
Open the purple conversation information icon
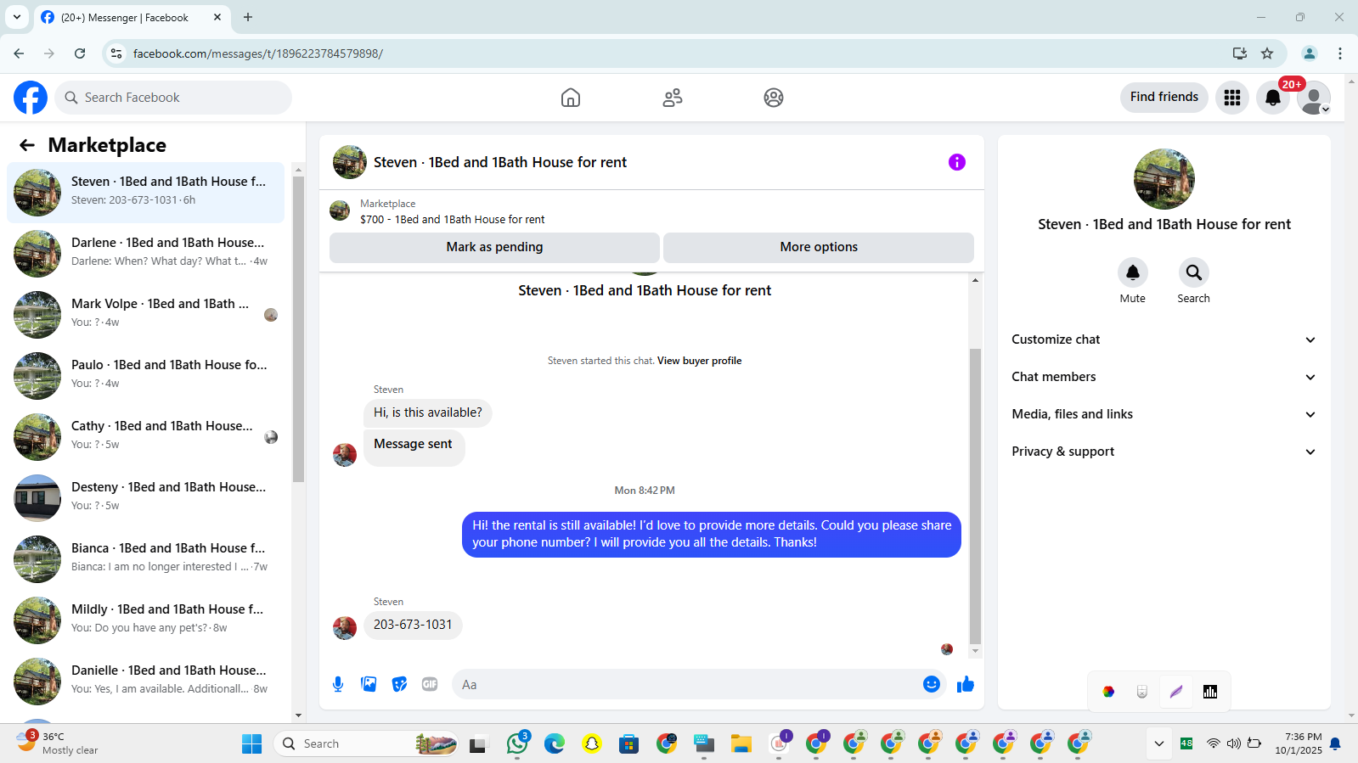point(957,162)
